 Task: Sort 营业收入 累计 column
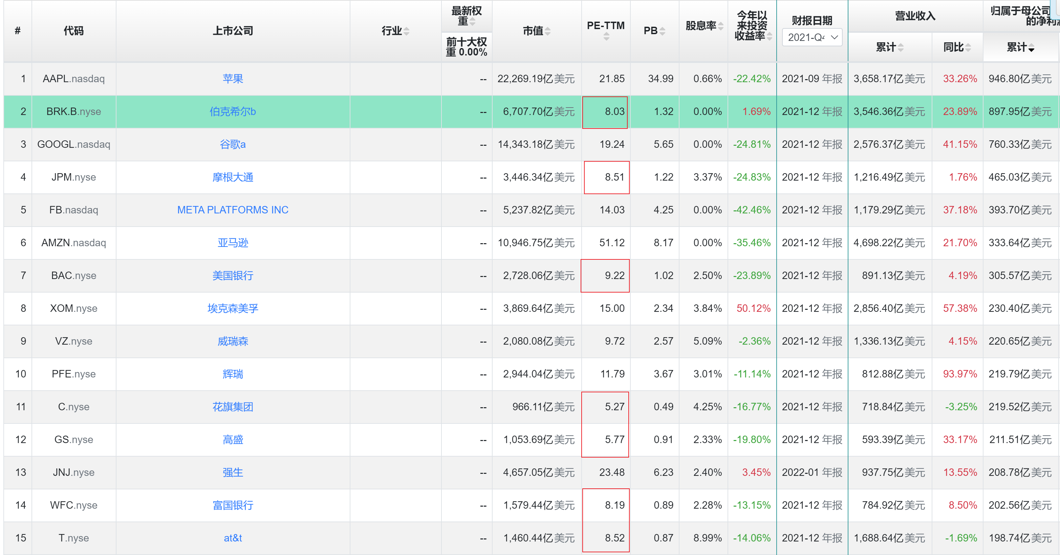900,48
